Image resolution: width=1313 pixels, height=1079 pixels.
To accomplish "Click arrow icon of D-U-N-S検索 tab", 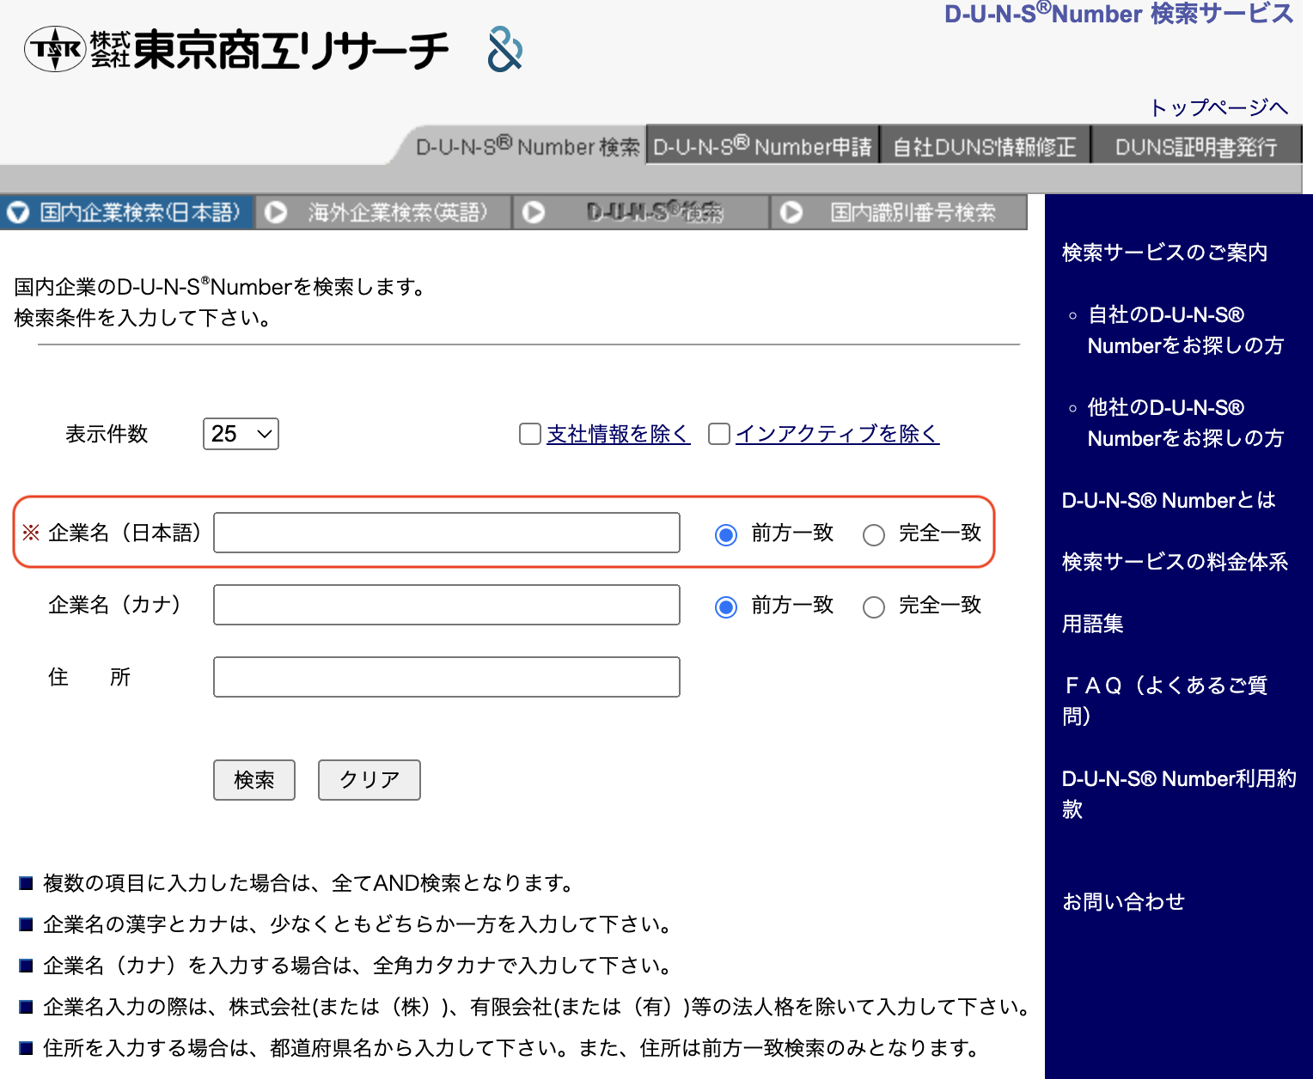I will (534, 212).
